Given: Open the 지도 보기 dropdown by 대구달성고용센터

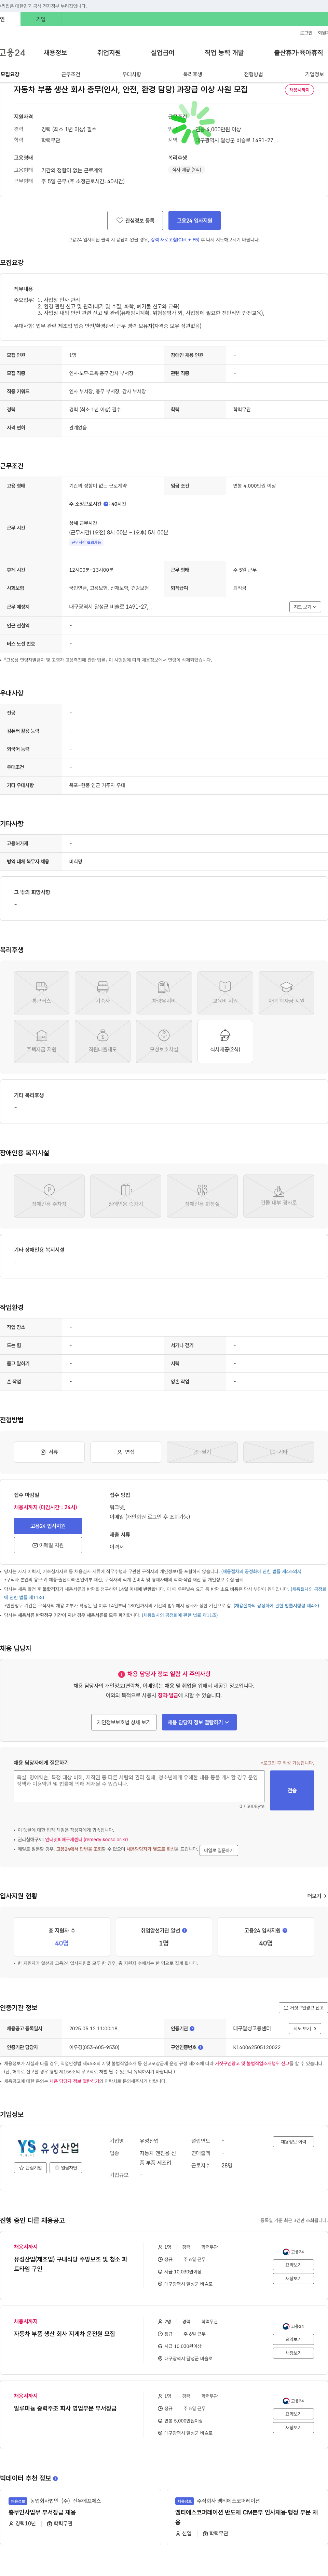Looking at the screenshot, I should 305,2029.
